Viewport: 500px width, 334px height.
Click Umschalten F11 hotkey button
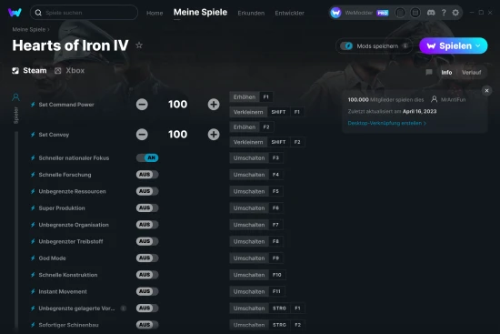[x=257, y=291]
